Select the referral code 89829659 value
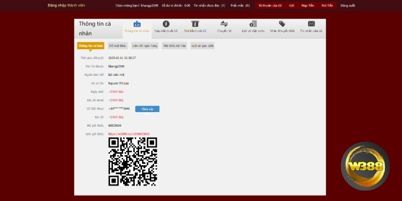Screen dimensions: 402x201 (x=115, y=126)
